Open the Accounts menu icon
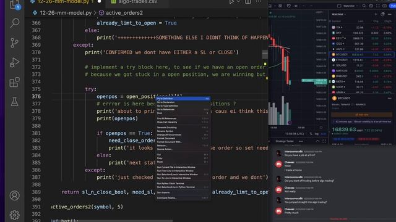This screenshot has width=396, height=222. (14, 195)
